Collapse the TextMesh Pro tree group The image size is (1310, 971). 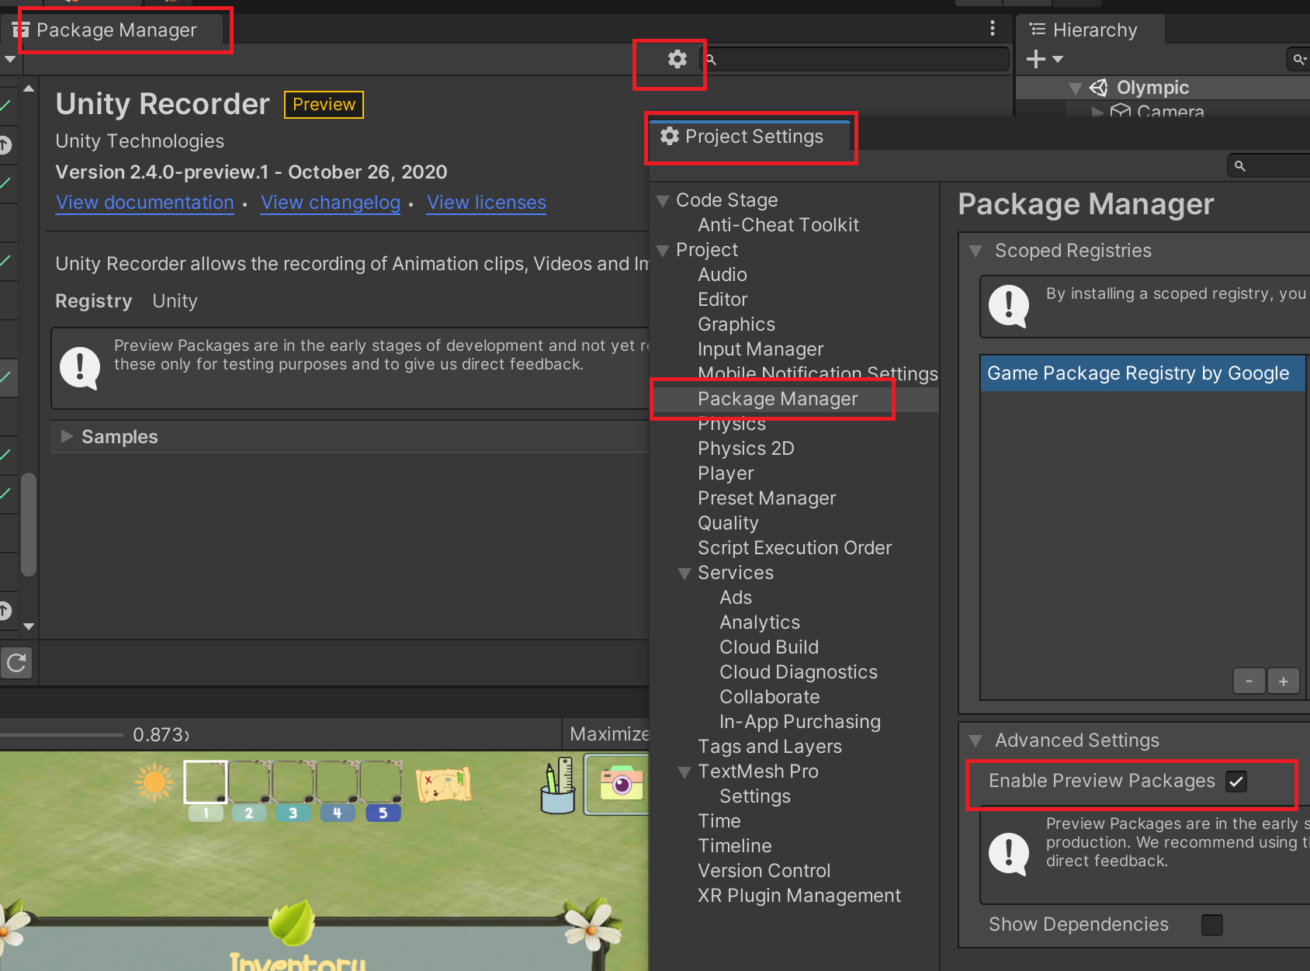(x=684, y=772)
